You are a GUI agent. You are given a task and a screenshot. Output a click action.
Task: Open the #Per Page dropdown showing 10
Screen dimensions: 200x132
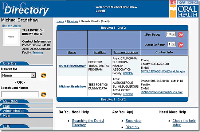coord(170,34)
